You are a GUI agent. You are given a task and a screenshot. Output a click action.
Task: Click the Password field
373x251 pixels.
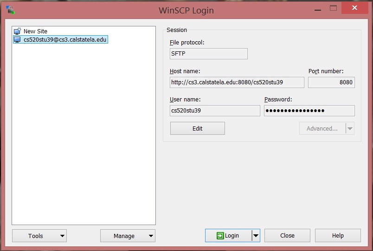309,111
